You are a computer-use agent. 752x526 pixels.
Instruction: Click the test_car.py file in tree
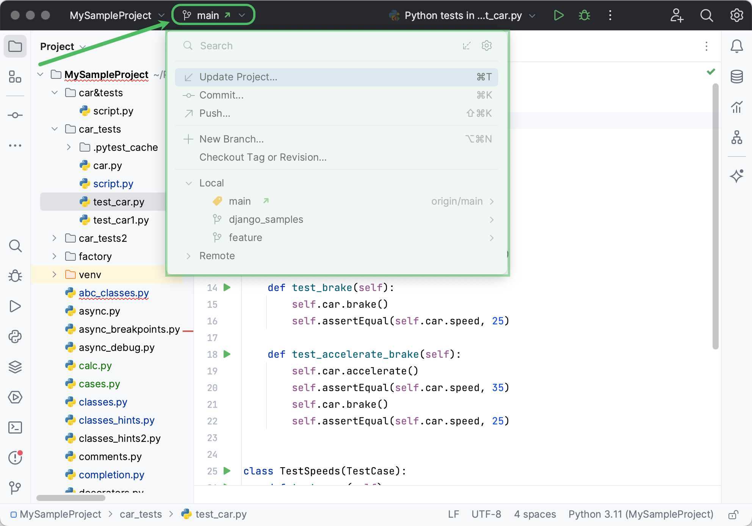(x=118, y=202)
